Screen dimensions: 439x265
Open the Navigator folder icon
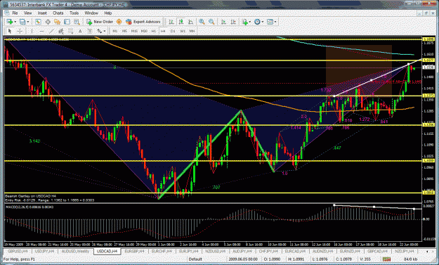click(58, 22)
